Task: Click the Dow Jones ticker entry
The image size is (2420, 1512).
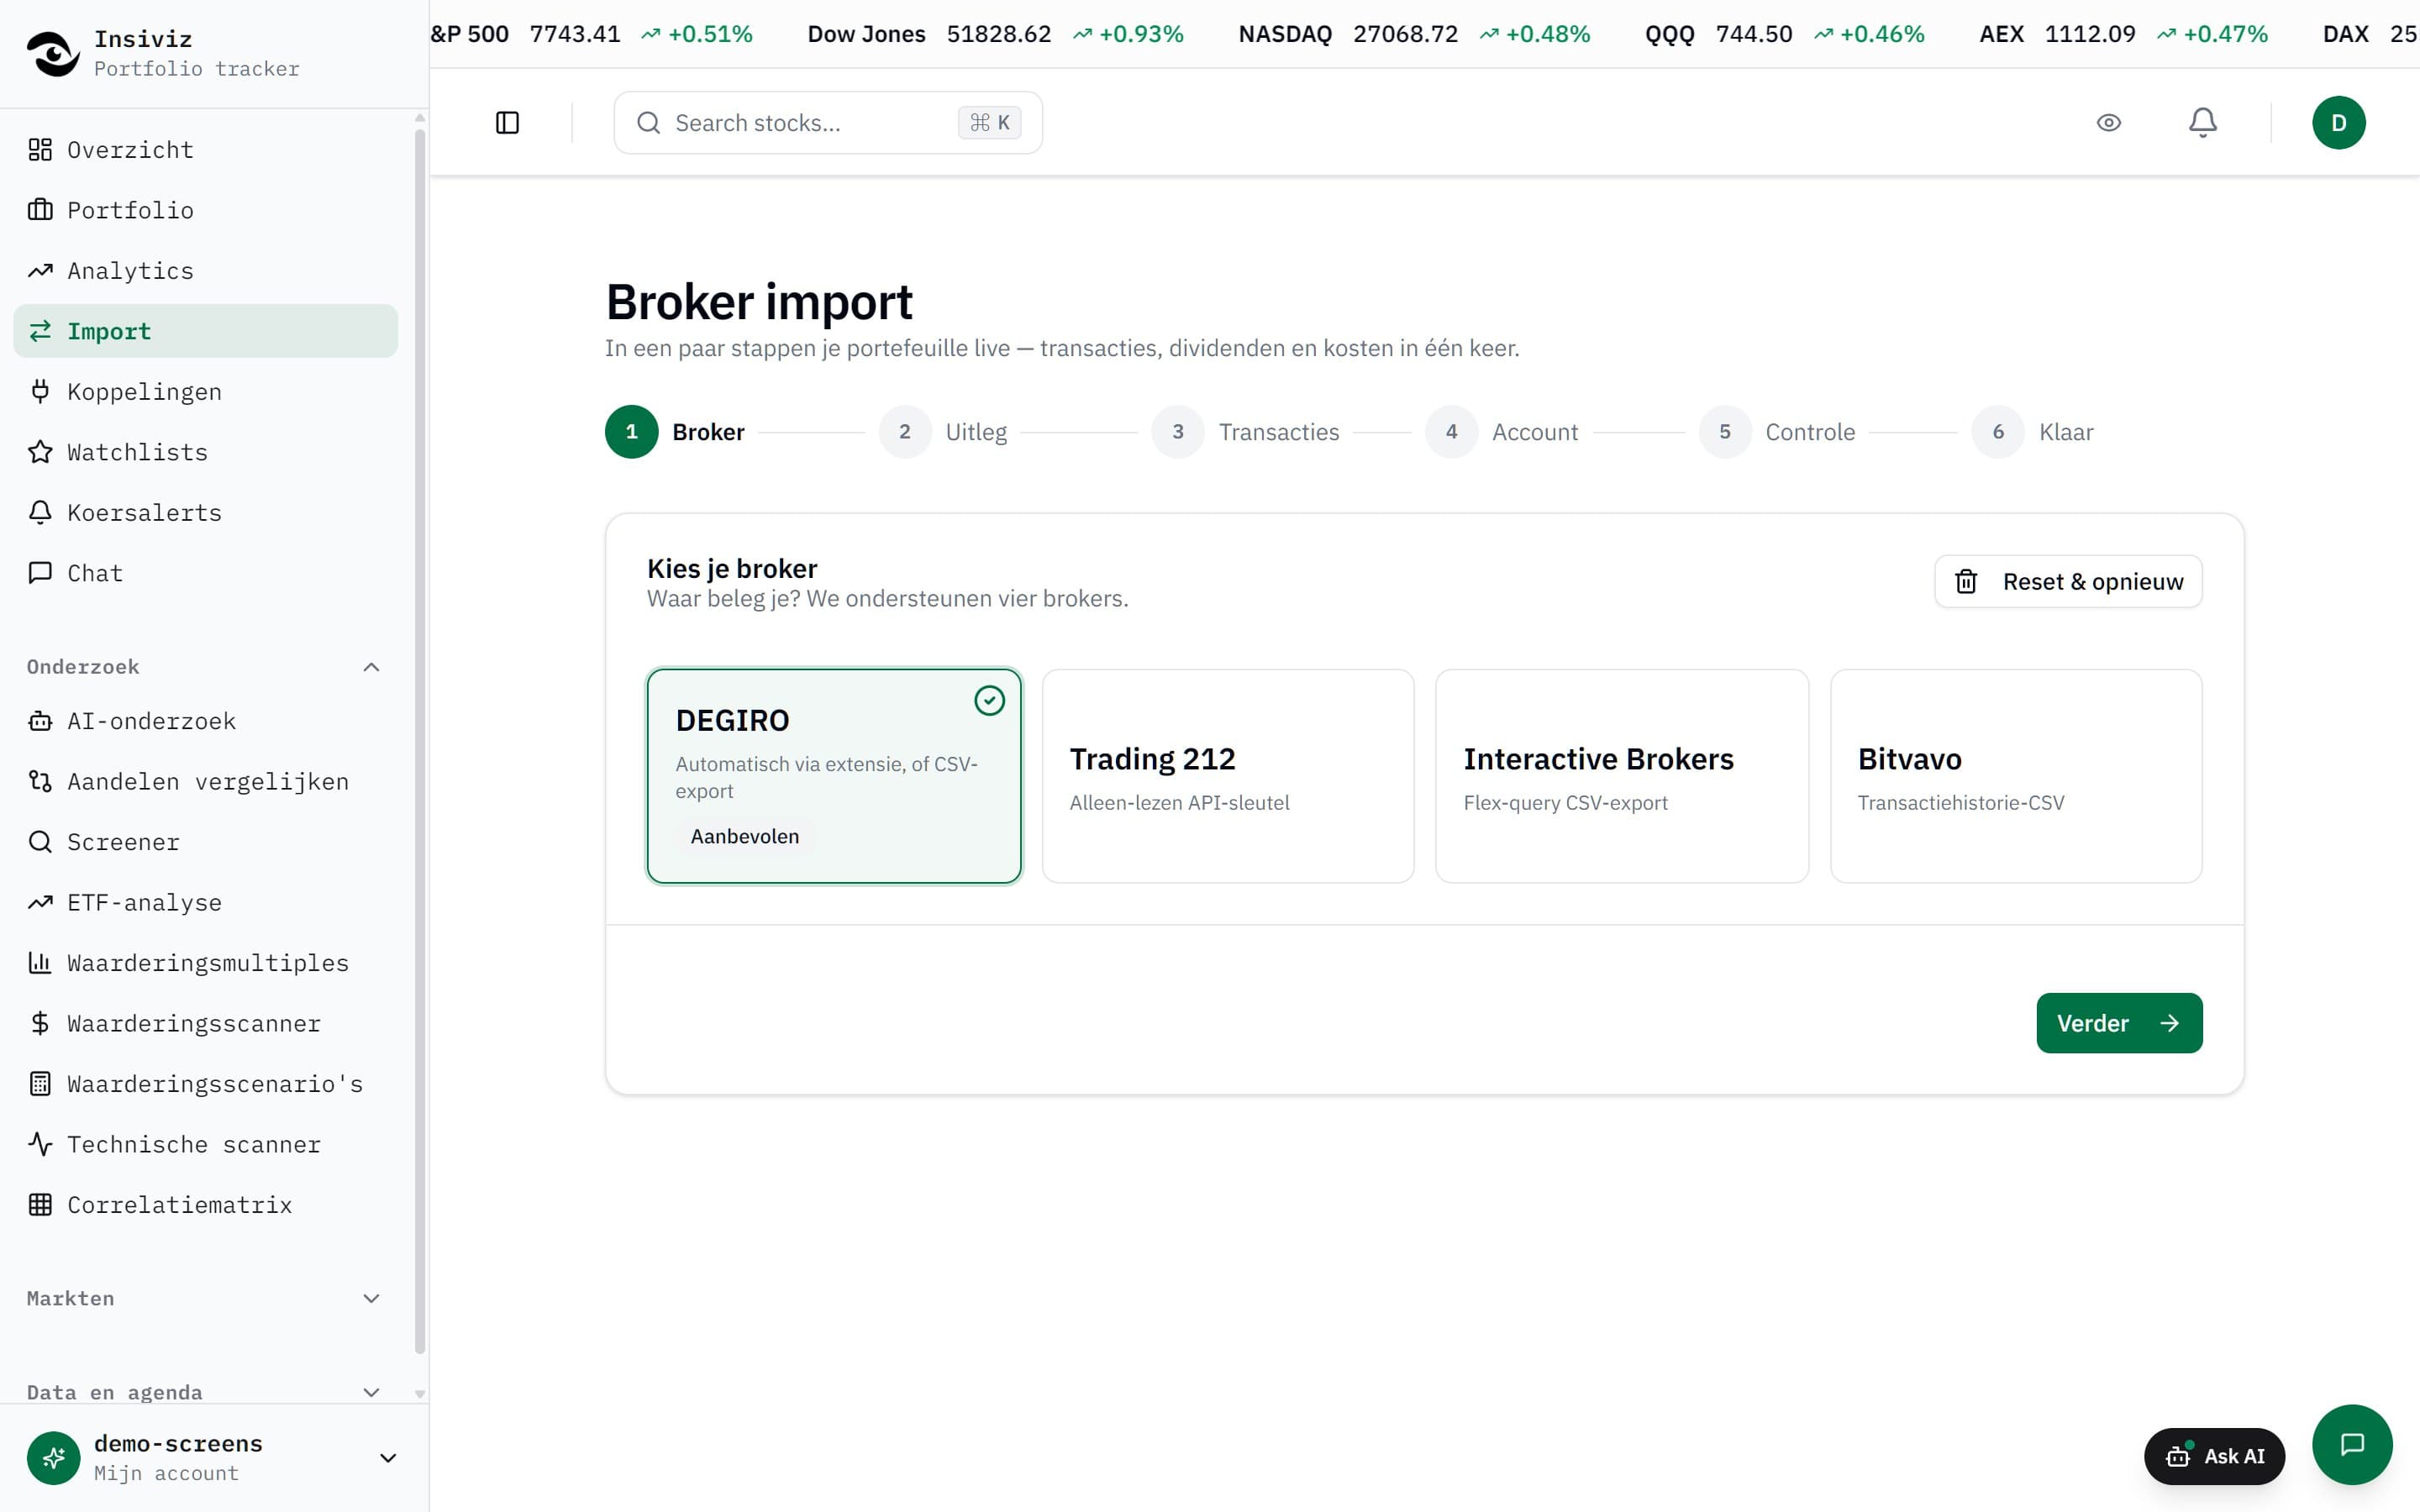Action: (995, 34)
